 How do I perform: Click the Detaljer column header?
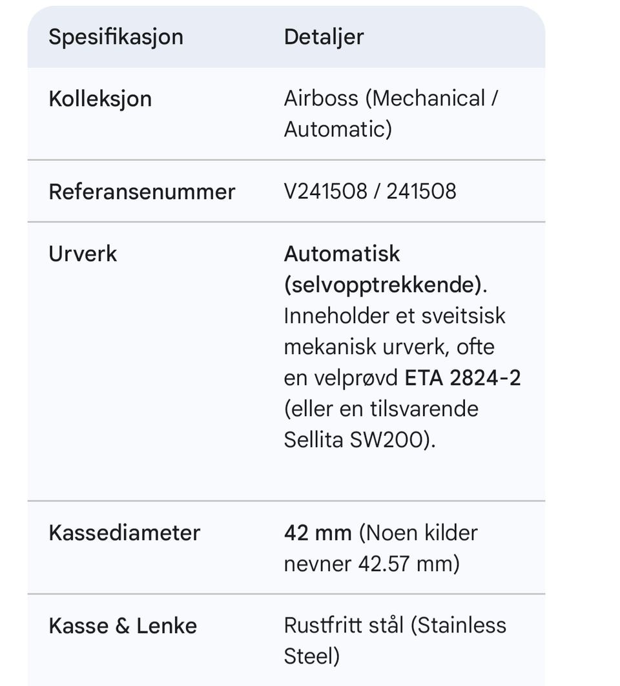(x=324, y=36)
